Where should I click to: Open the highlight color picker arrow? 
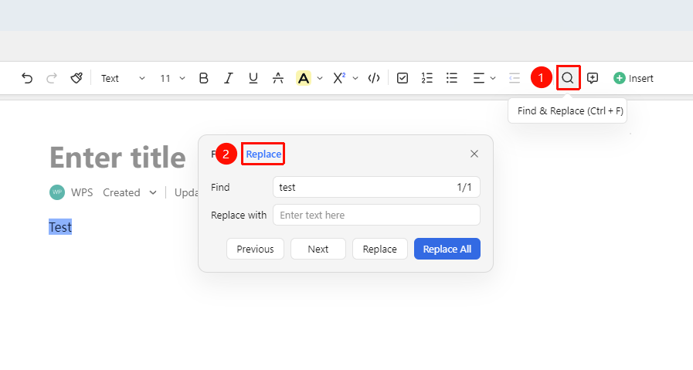[x=320, y=78]
